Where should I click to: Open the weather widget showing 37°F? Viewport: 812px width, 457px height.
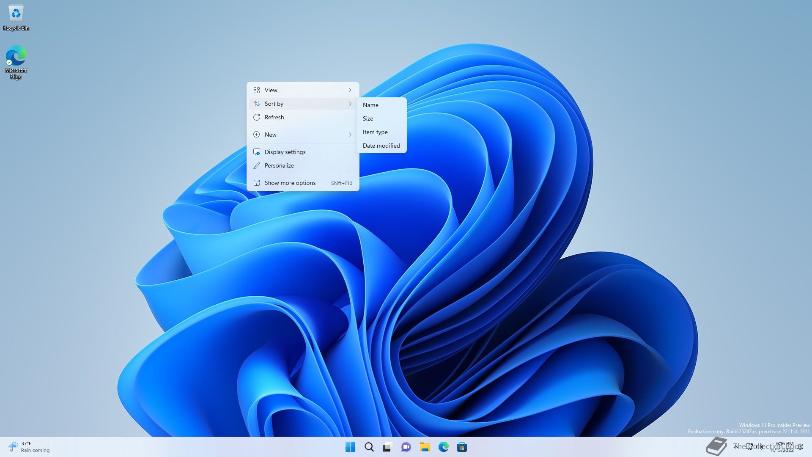coord(29,447)
